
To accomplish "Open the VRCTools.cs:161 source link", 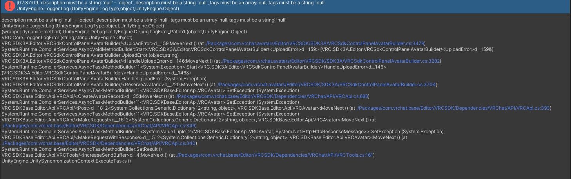I will click(276, 155).
